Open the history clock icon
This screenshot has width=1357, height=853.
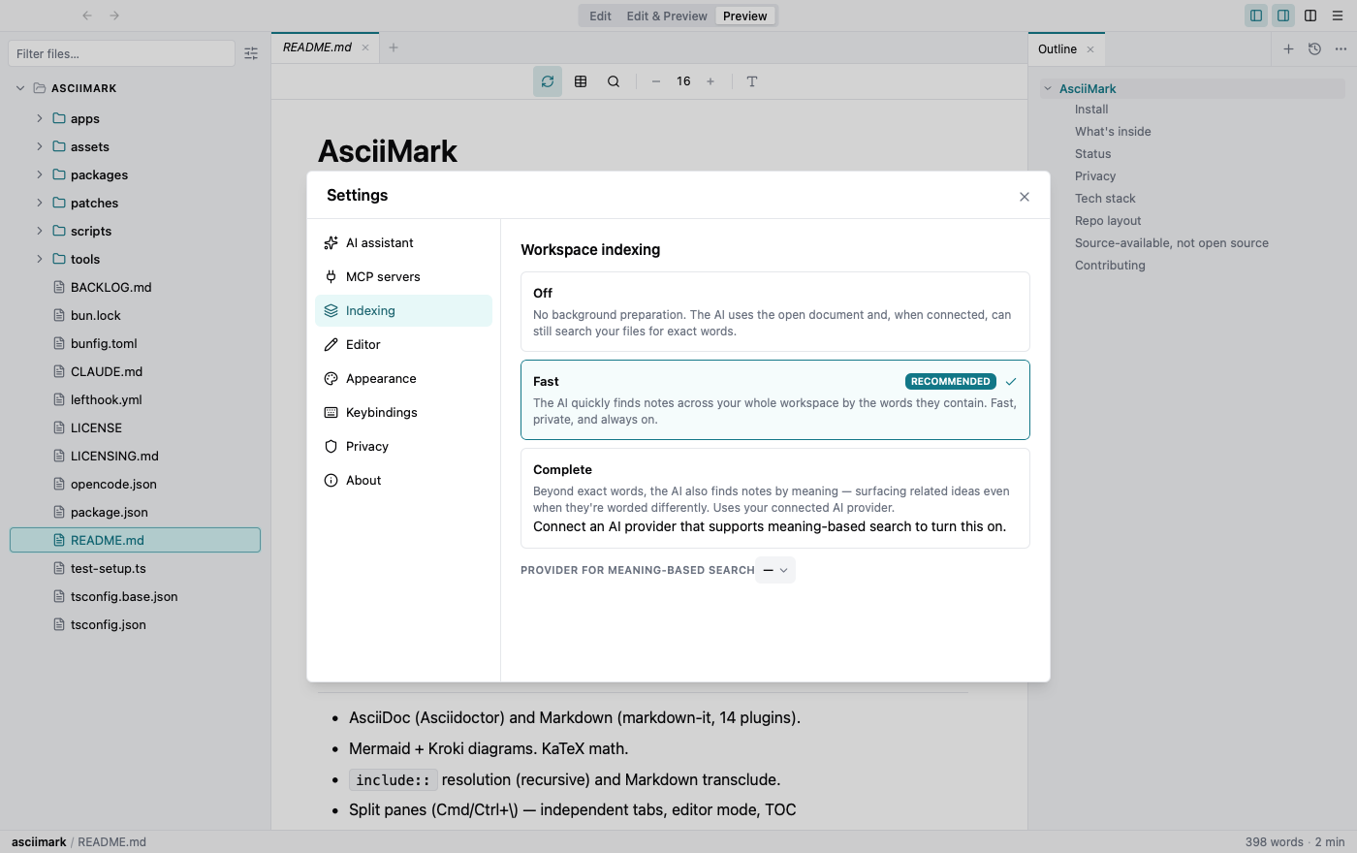[1314, 49]
